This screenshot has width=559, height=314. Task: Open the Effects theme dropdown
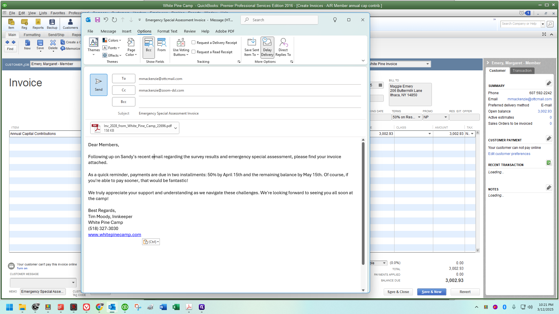[x=112, y=55]
